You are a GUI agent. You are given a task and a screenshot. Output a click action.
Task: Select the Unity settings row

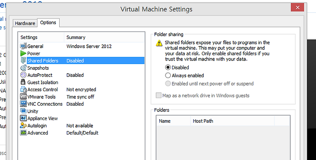82,111
